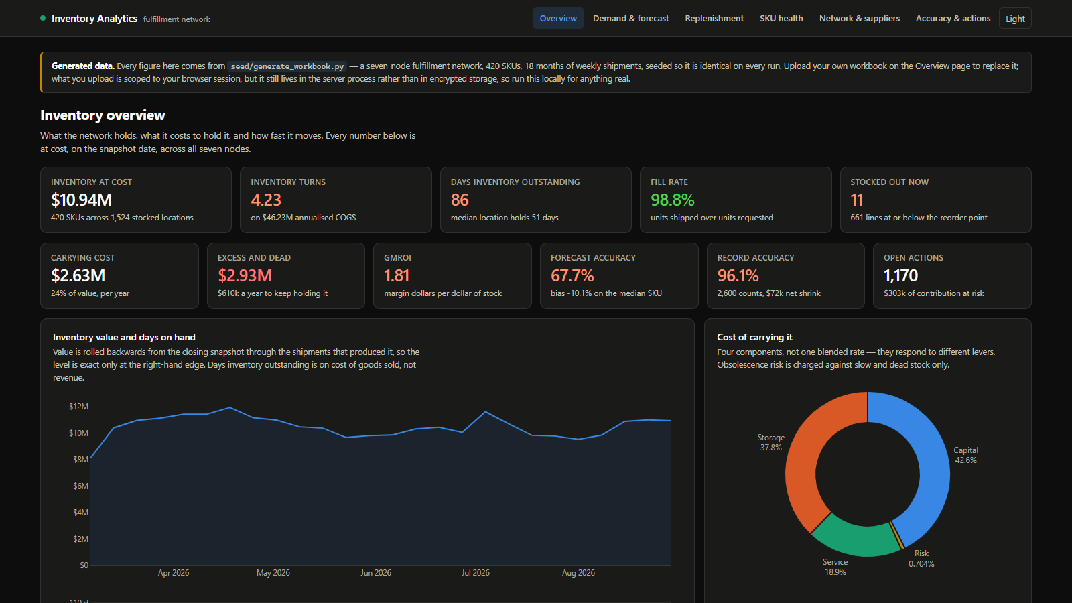Open the Stocked out now card
The image size is (1072, 603).
click(935, 200)
